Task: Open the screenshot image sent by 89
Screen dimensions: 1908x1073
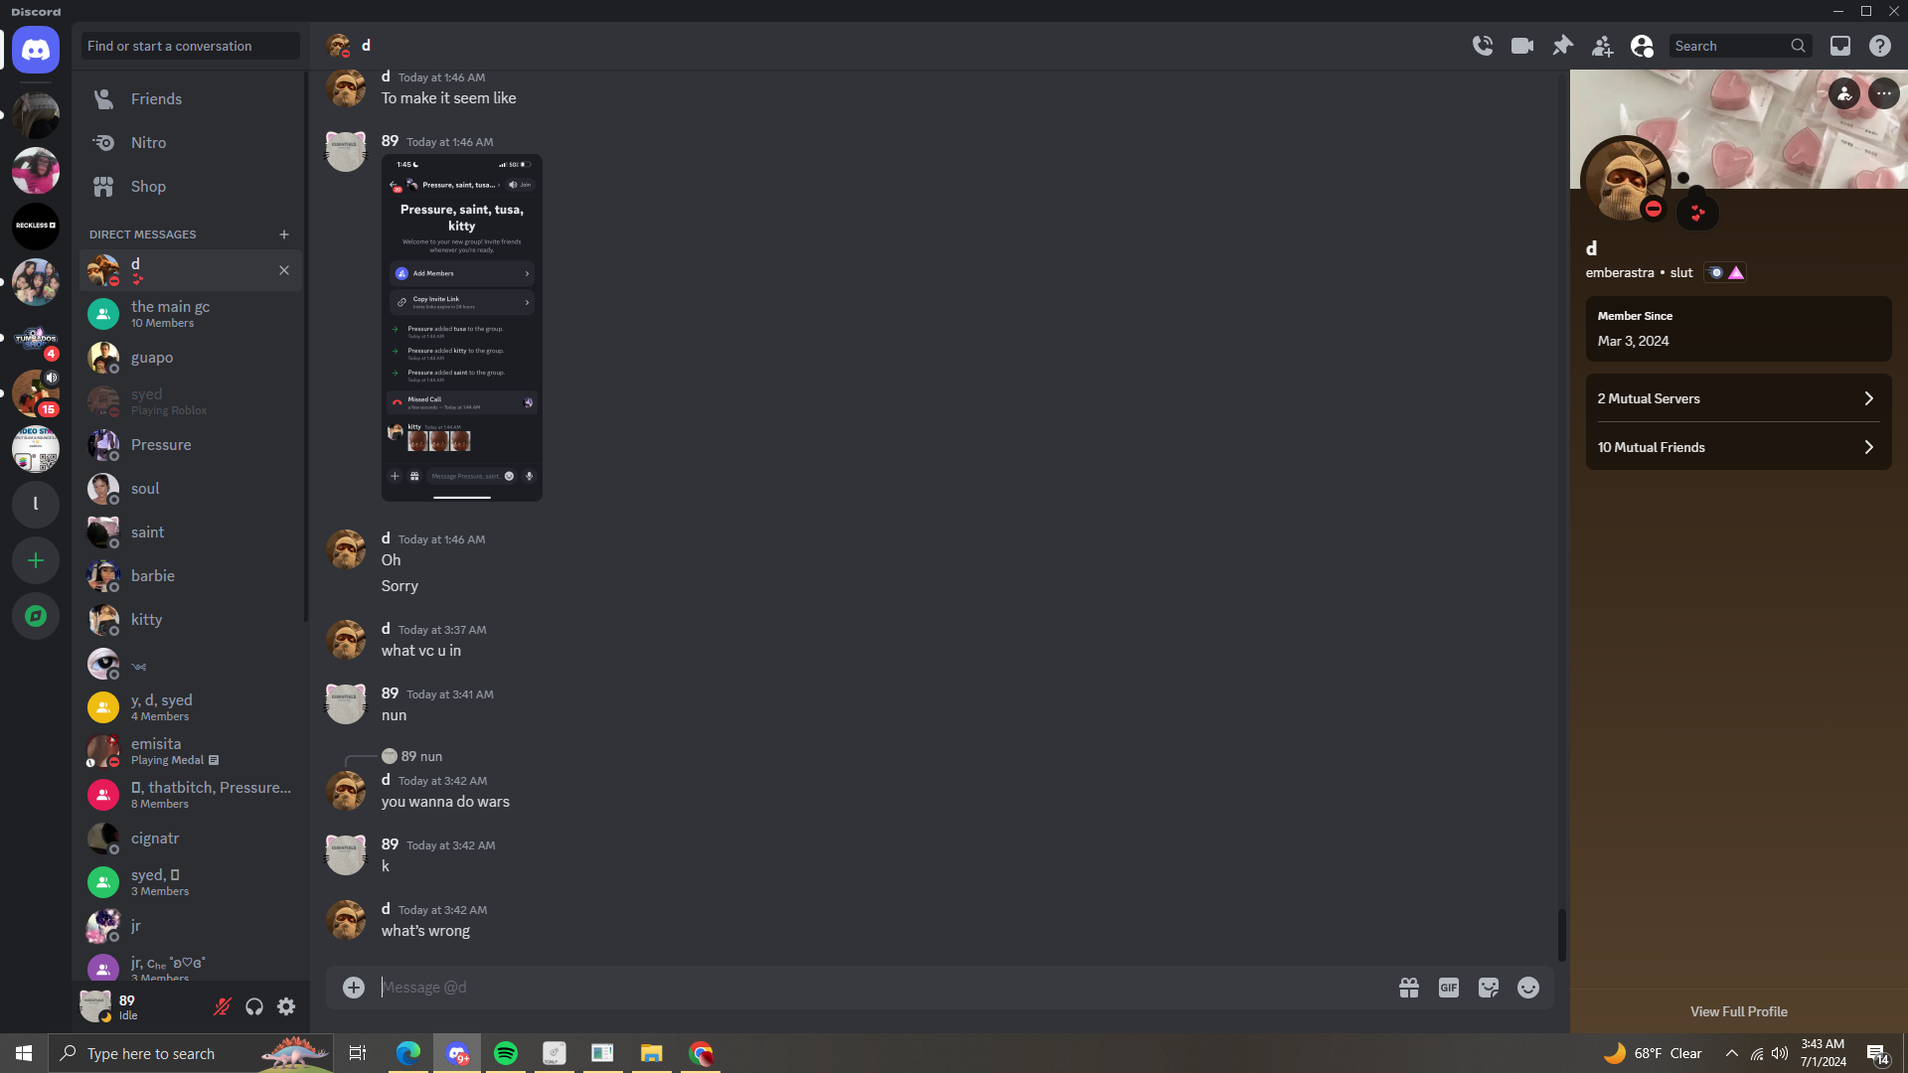Action: point(462,328)
